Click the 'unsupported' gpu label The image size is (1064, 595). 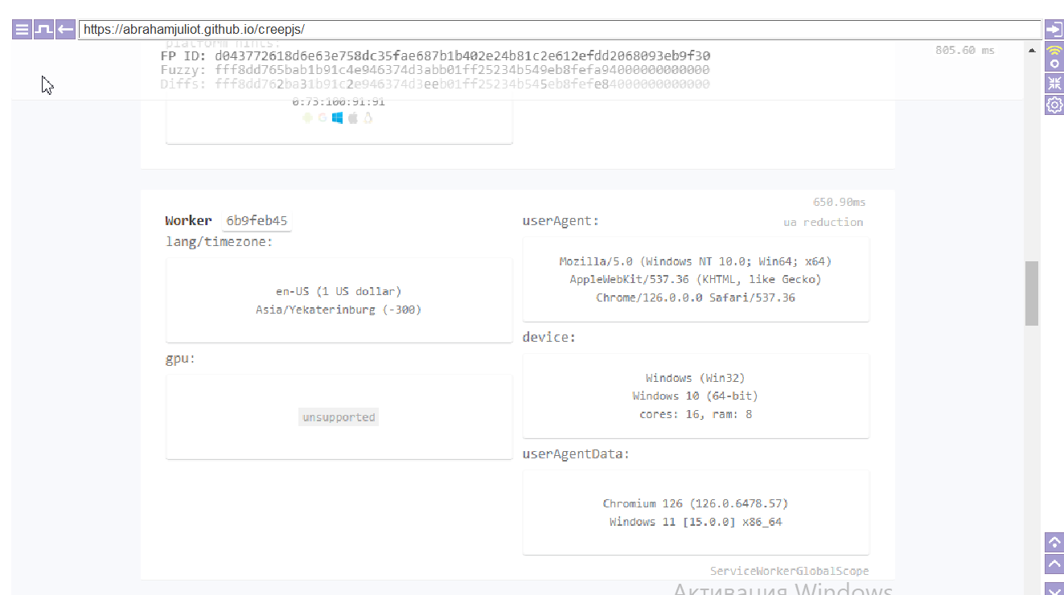click(339, 417)
